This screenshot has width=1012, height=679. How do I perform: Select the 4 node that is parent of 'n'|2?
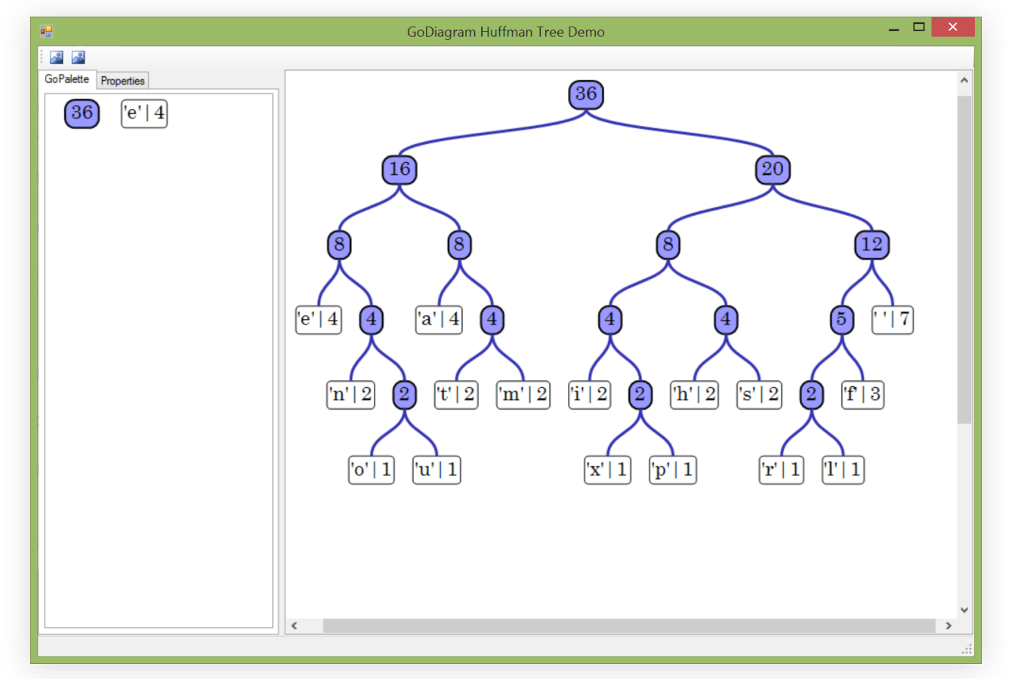tap(371, 319)
